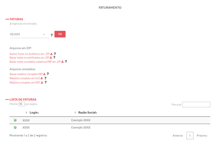The height and width of the screenshot is (146, 214).
Task: Click help icon next to Analíticos ZIP link
Action: (x=55, y=54)
